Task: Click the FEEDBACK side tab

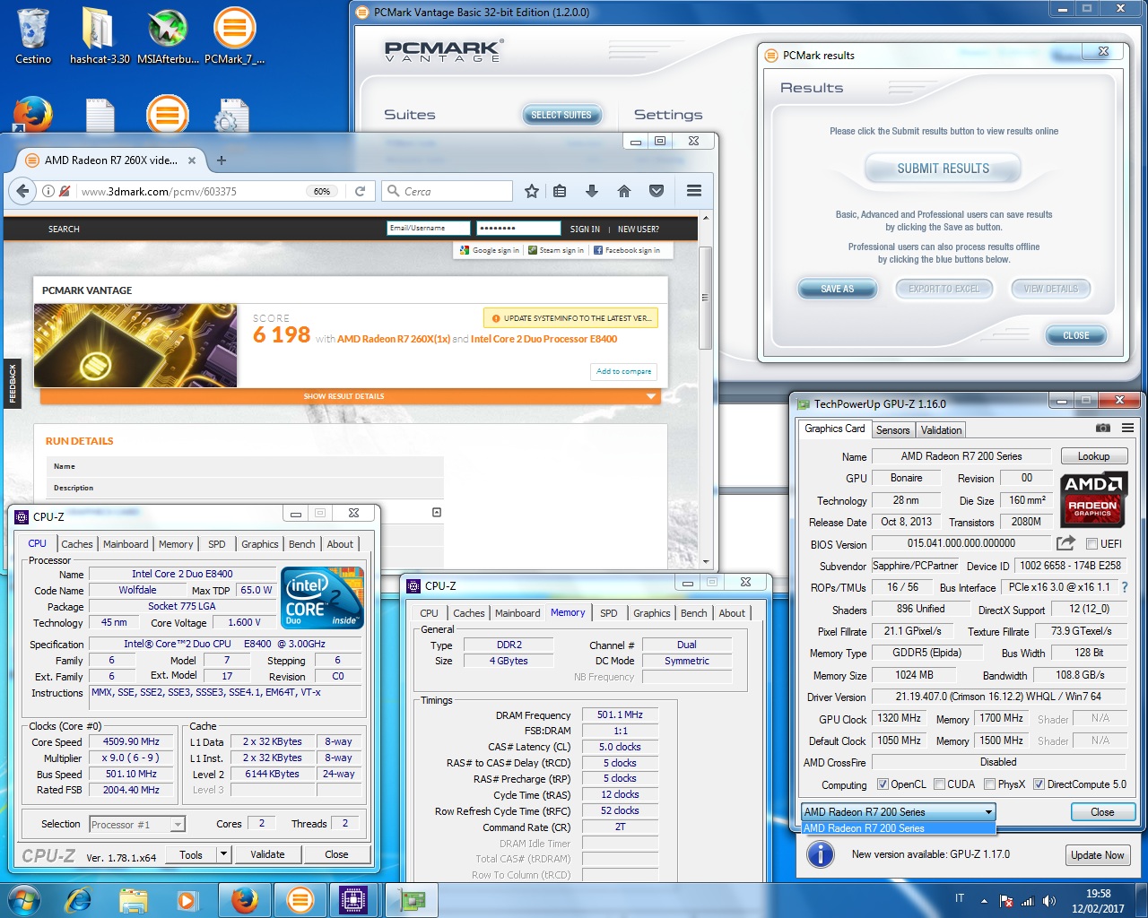Action: (x=13, y=383)
